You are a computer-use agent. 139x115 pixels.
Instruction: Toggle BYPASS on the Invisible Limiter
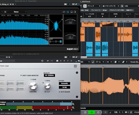[2, 75]
